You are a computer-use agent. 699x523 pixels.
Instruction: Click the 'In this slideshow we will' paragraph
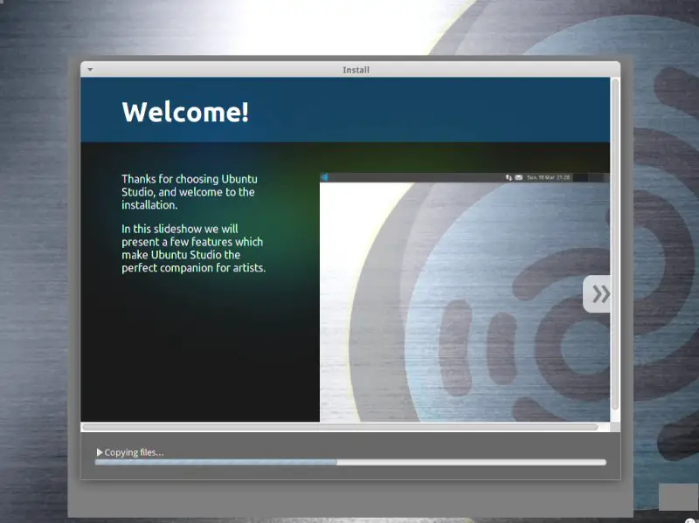(x=193, y=248)
